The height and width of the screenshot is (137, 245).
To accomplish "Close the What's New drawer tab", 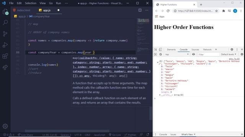I will [194, 134].
